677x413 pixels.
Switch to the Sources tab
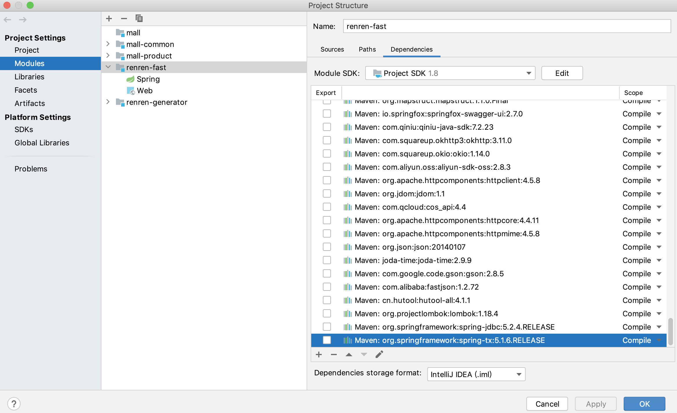[332, 49]
